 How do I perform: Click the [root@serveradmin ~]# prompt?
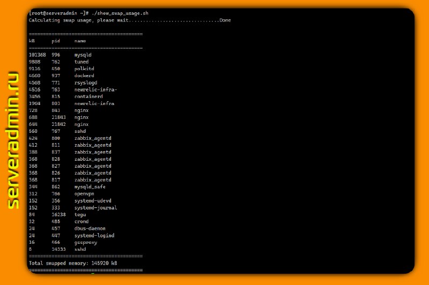(59, 13)
